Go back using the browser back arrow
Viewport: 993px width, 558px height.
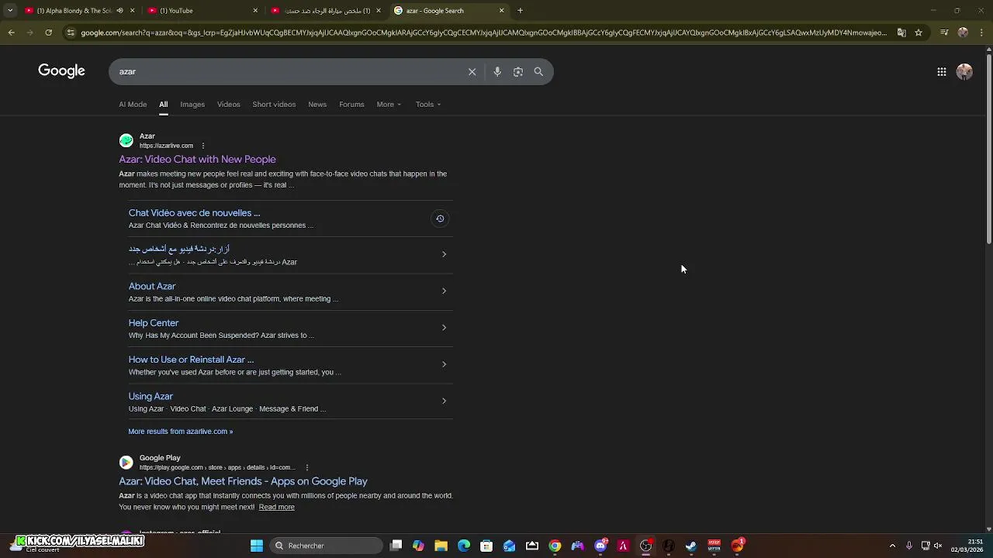11,33
